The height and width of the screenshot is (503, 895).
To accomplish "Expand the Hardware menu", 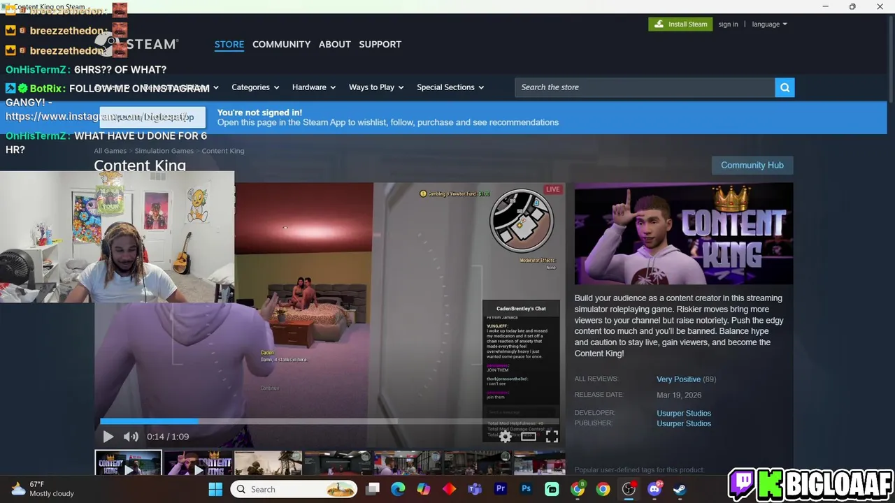I will 314,87.
